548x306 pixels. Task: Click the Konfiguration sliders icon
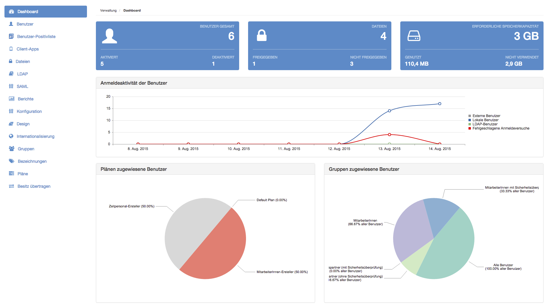(x=11, y=111)
